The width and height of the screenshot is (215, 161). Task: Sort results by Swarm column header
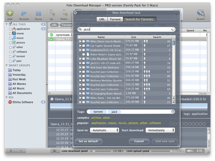[157, 37]
